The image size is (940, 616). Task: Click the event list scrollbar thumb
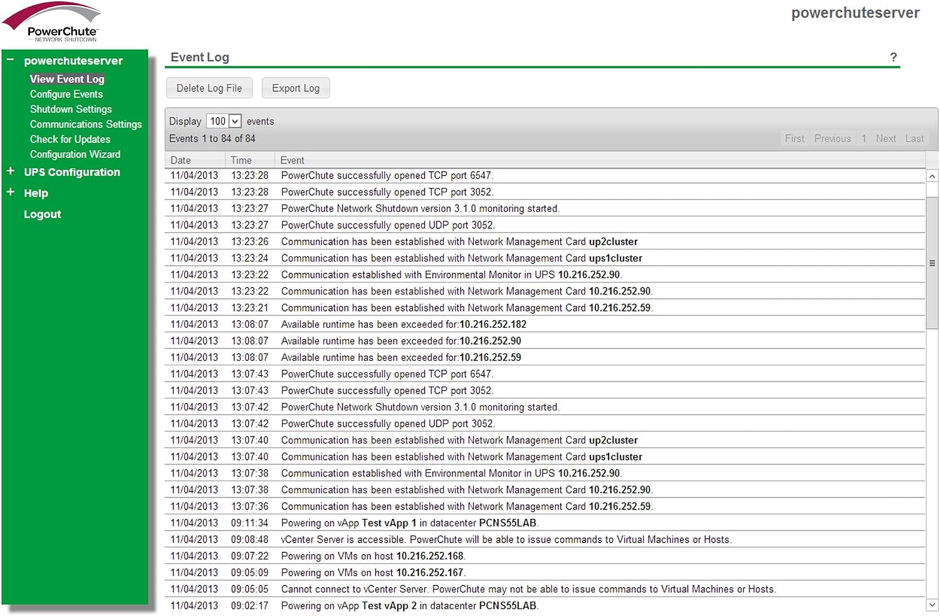click(932, 263)
